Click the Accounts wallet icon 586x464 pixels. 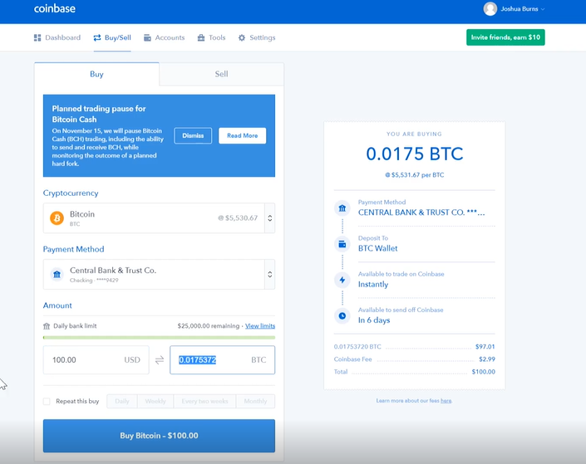click(x=147, y=37)
